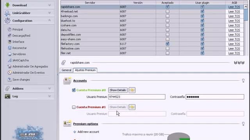Toggle Usar plugin for depositfiles.com

[202, 35]
